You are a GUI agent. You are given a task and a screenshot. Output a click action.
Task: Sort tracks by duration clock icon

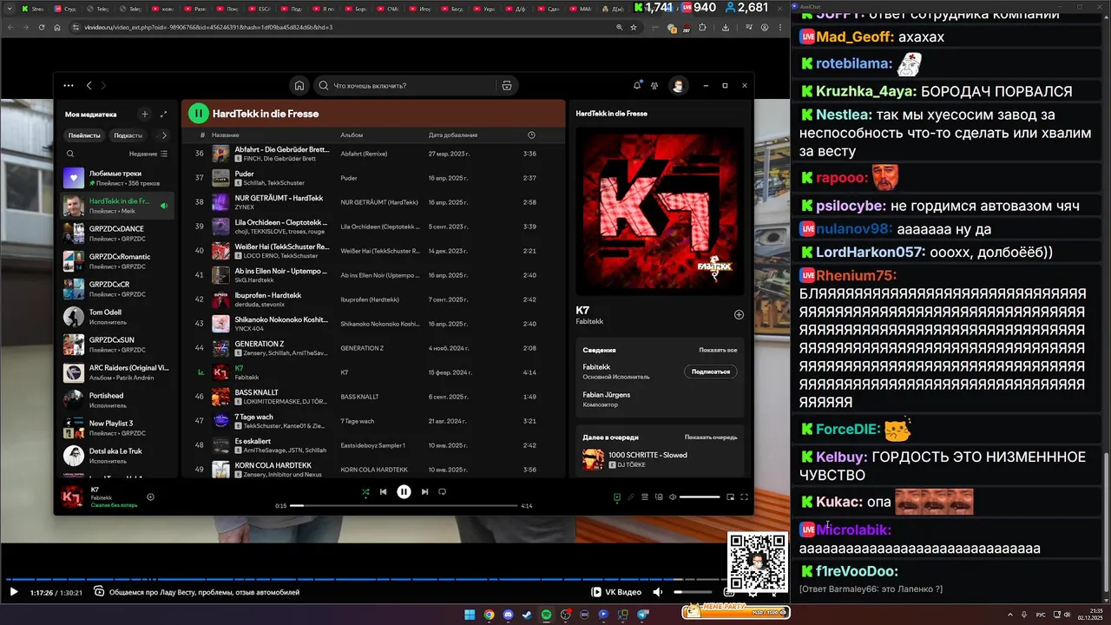click(x=531, y=135)
